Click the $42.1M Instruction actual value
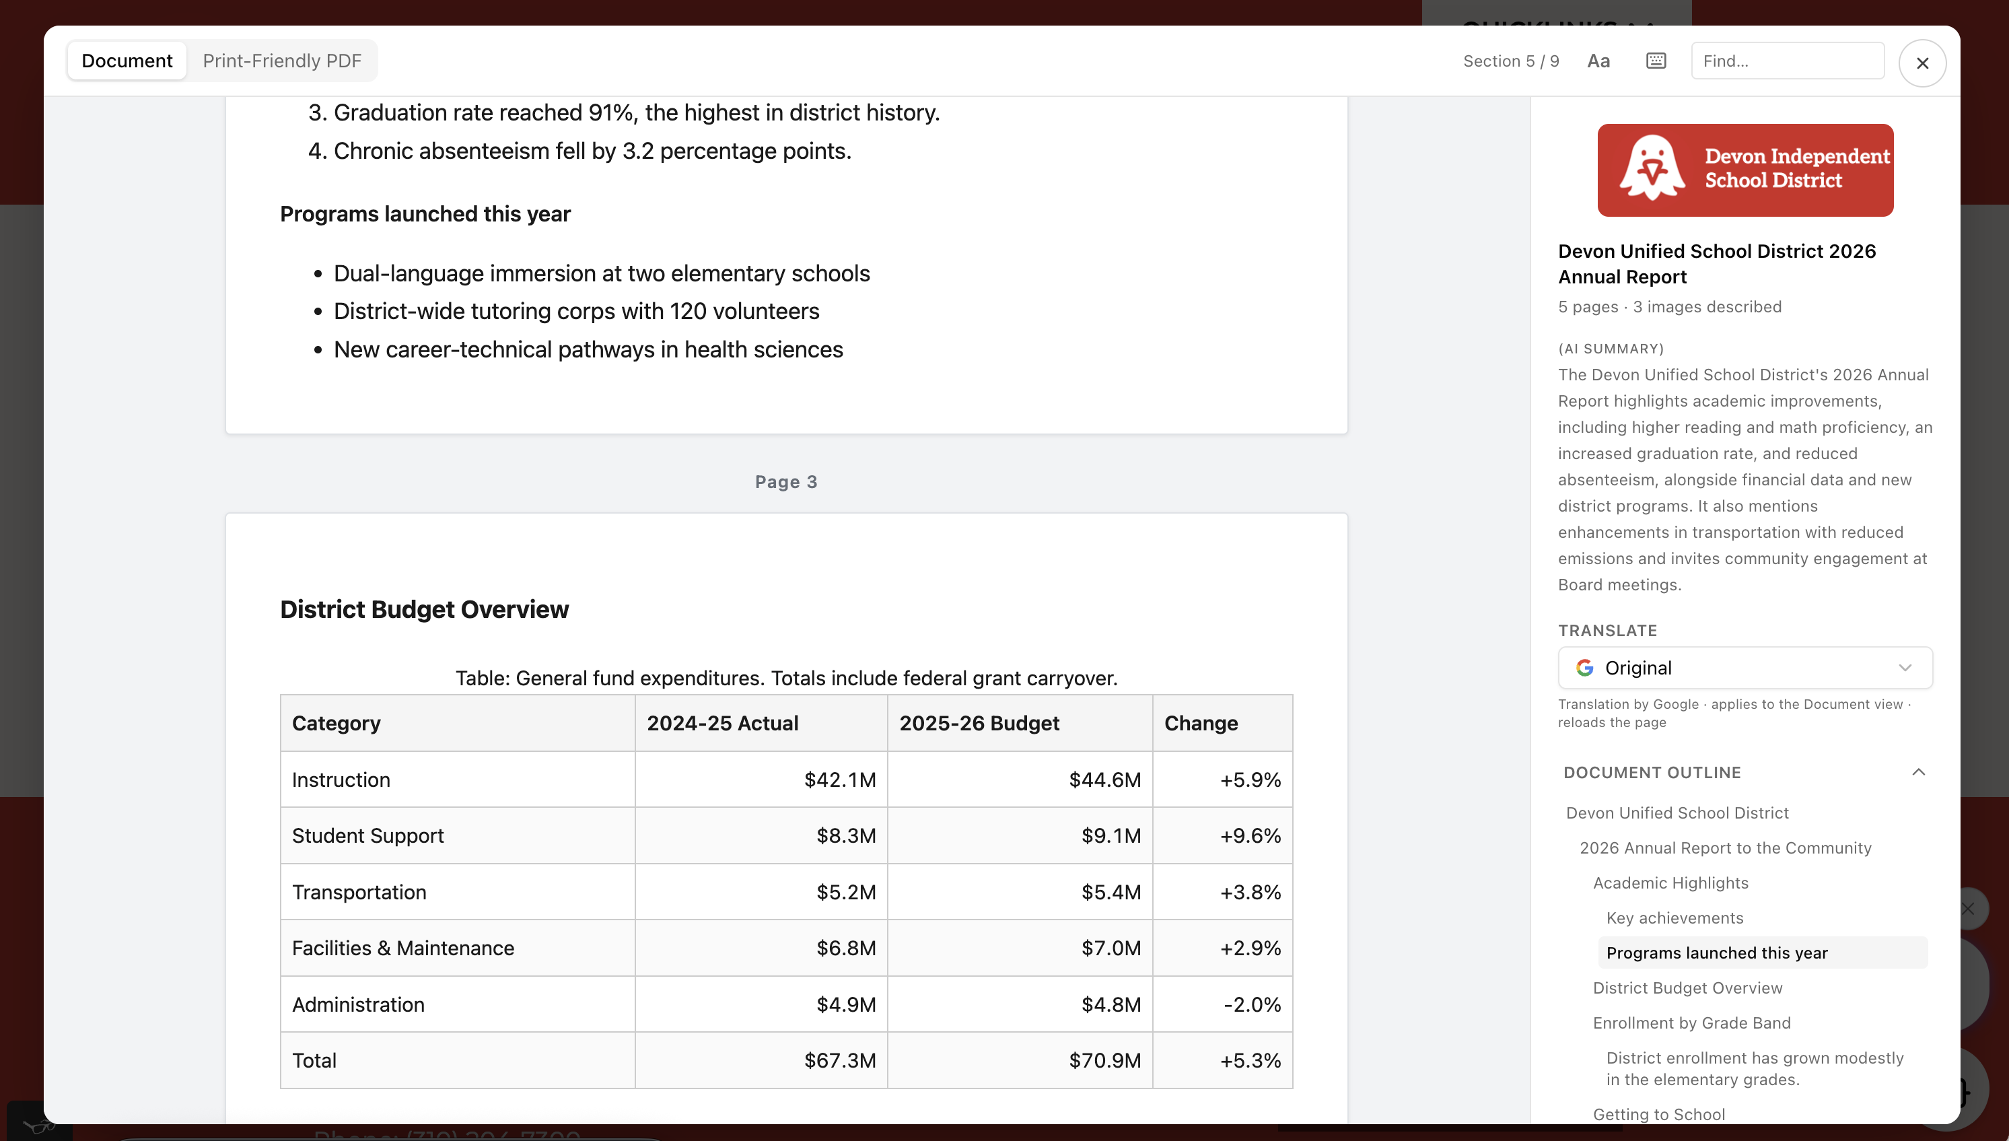This screenshot has height=1141, width=2009. point(840,780)
